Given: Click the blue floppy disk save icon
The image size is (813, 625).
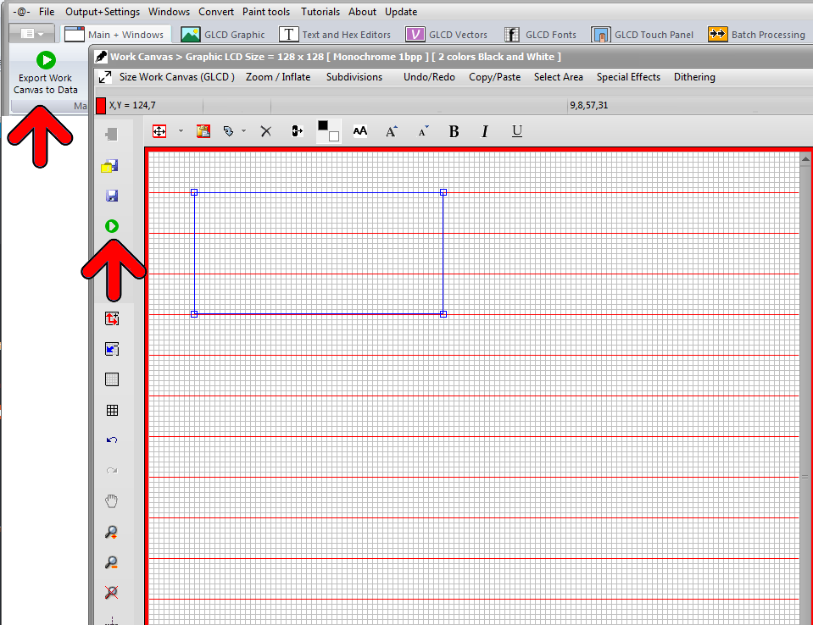Looking at the screenshot, I should [111, 196].
